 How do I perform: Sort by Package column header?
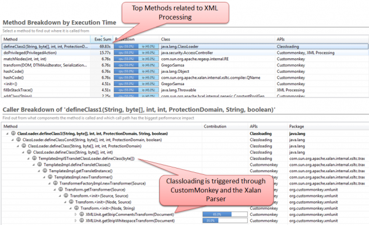click(328, 126)
